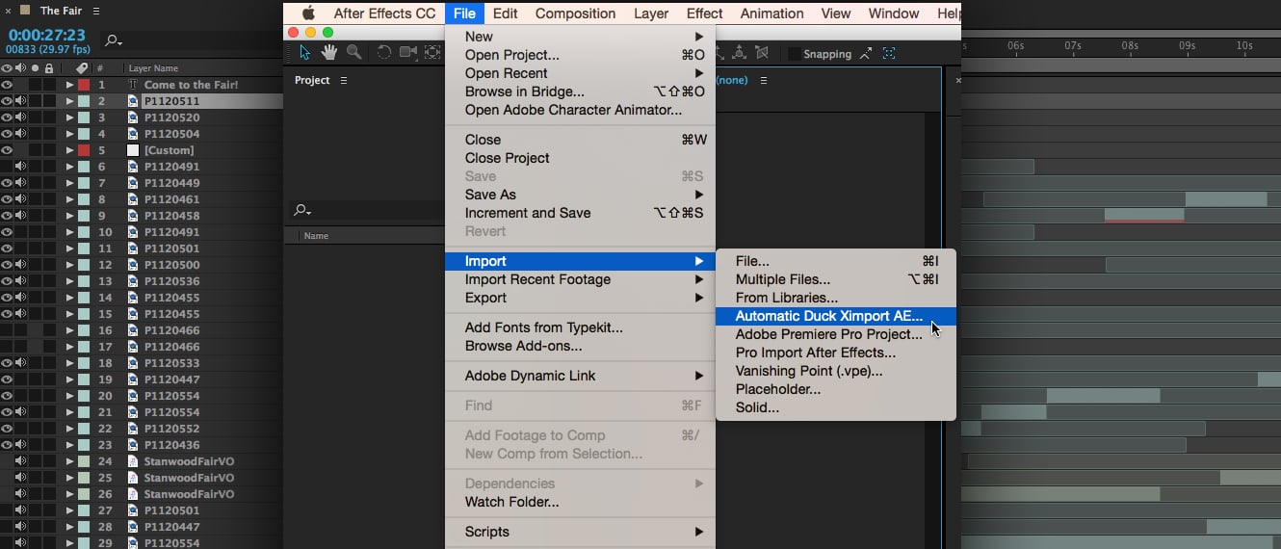Choose Automatic Duck Ximport AE import option
Viewport: 1281px width, 549px height.
coord(835,316)
